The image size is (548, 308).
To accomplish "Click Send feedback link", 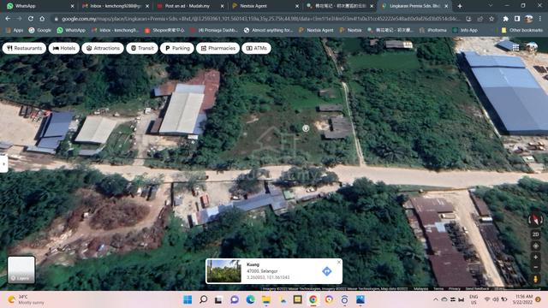I will pos(477,289).
